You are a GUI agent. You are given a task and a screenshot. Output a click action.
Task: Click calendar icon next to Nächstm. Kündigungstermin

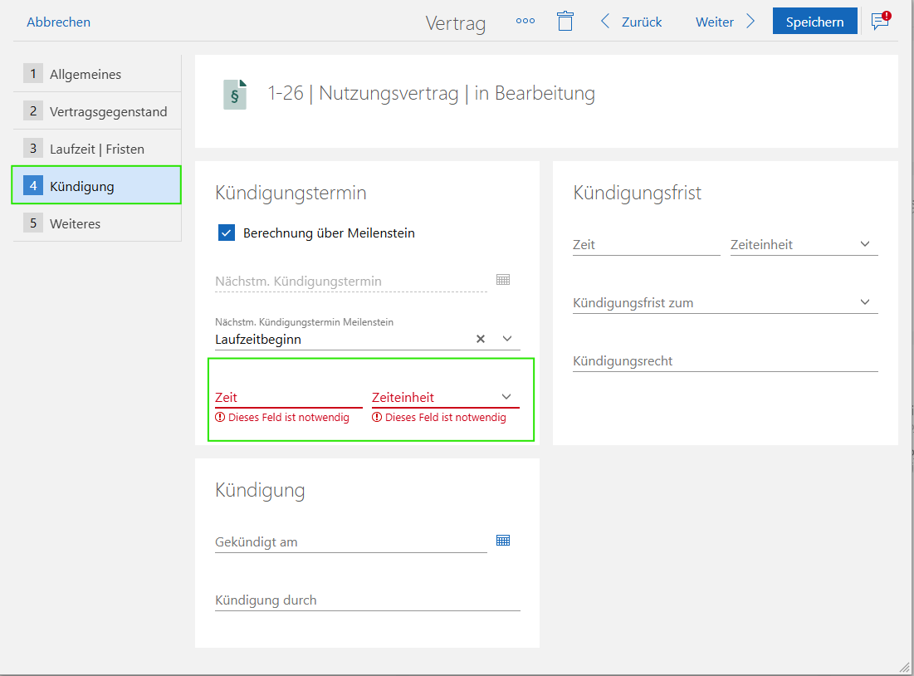[x=503, y=279]
